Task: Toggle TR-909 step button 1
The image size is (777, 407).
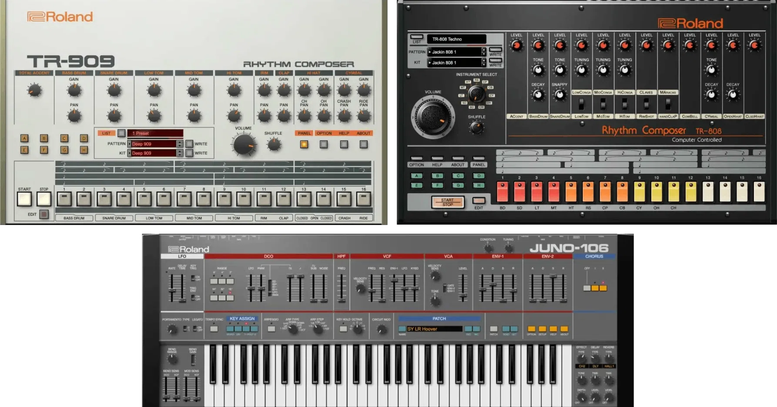Action: (64, 199)
